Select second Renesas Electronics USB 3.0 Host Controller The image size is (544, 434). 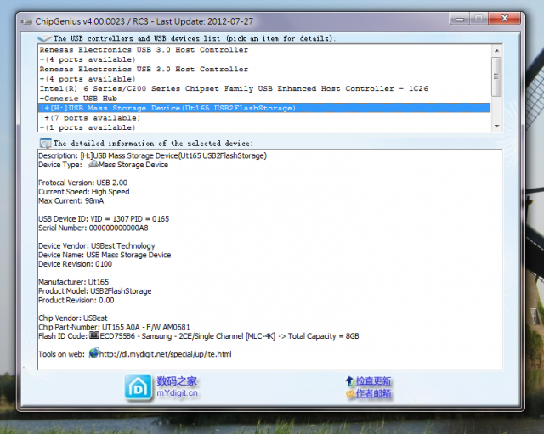[x=264, y=69]
